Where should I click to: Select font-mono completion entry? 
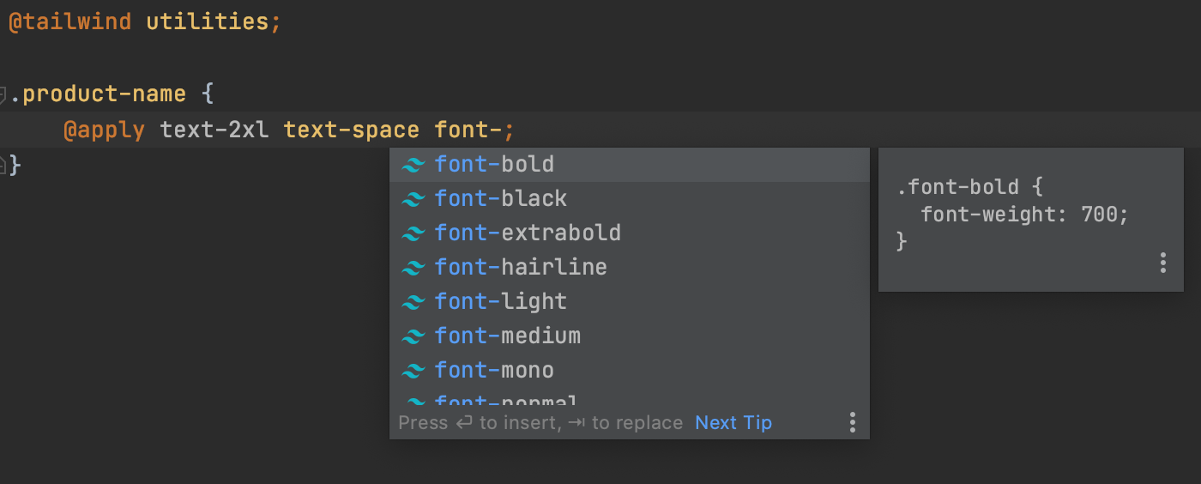(x=494, y=371)
